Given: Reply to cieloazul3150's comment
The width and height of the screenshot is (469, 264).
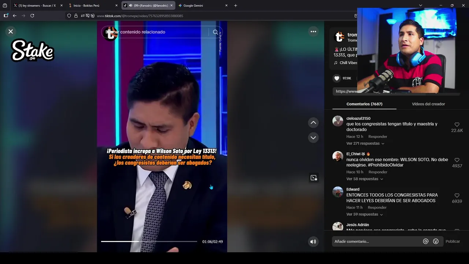Looking at the screenshot, I should pyautogui.click(x=378, y=136).
